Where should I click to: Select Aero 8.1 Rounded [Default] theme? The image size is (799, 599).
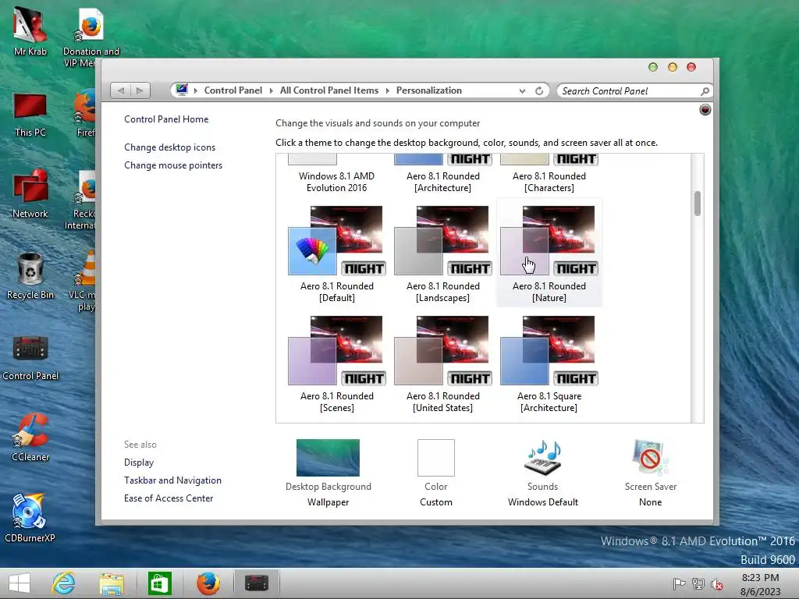pos(336,253)
